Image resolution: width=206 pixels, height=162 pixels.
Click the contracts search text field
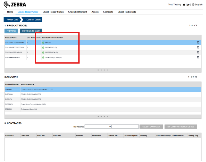tap(125, 126)
